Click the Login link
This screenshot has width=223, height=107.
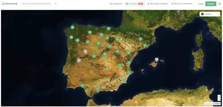[201, 4]
